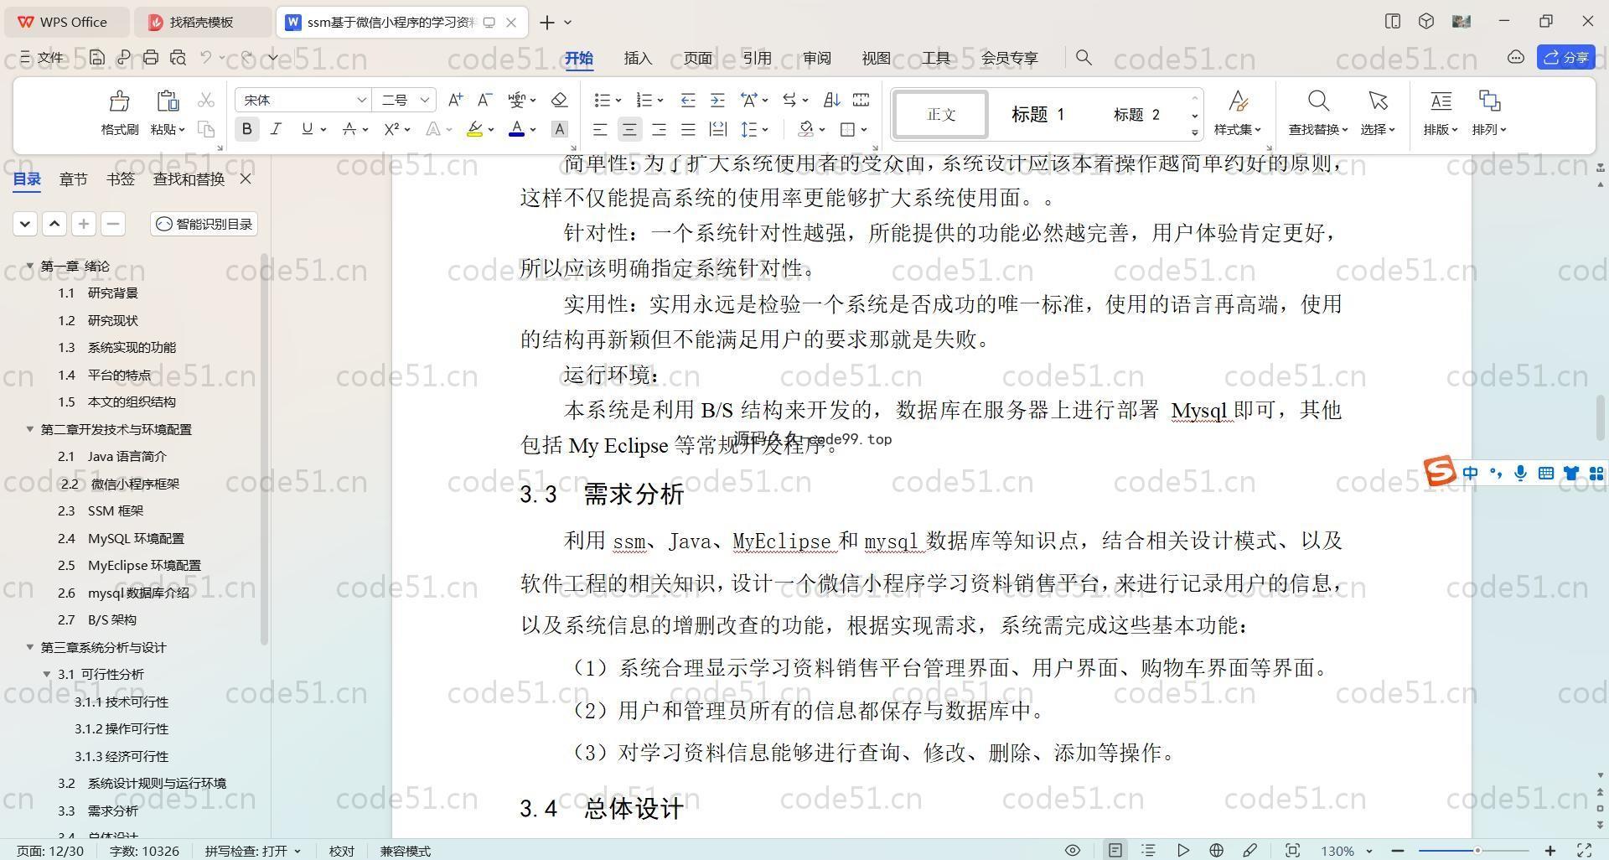Toggle Superscript X² formatting
1609x860 pixels.
pos(391,129)
